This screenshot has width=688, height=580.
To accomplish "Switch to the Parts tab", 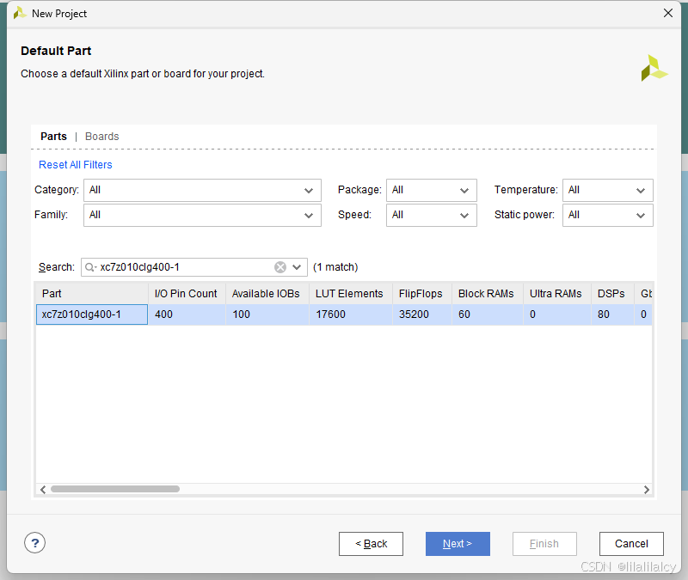I will point(53,137).
